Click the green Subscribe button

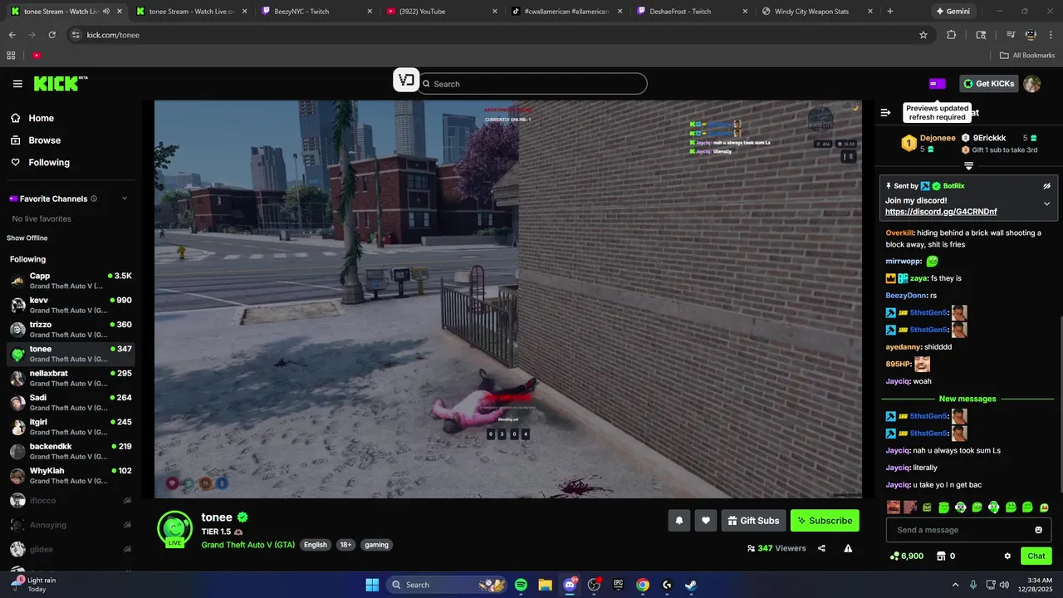tap(825, 521)
